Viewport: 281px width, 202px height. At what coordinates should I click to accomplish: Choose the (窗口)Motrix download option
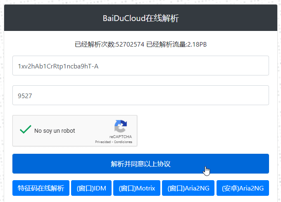[136, 188]
